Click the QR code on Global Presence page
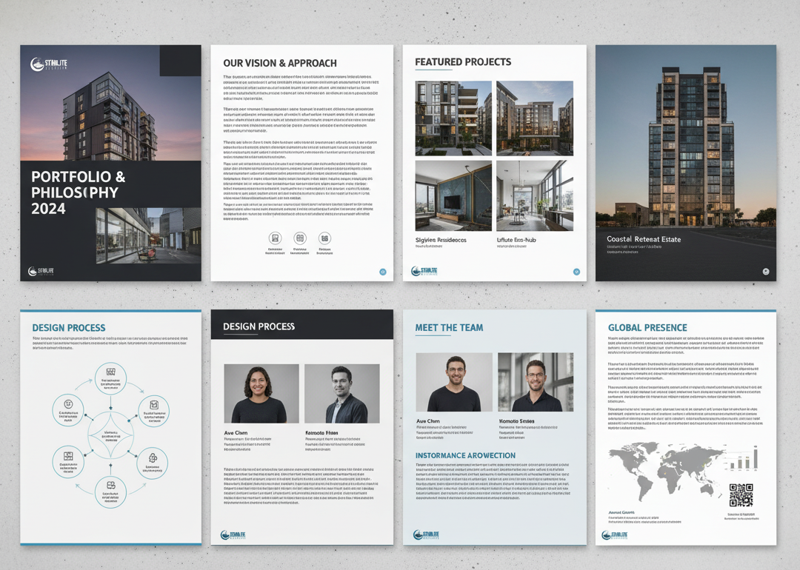The height and width of the screenshot is (570, 800). point(741,494)
